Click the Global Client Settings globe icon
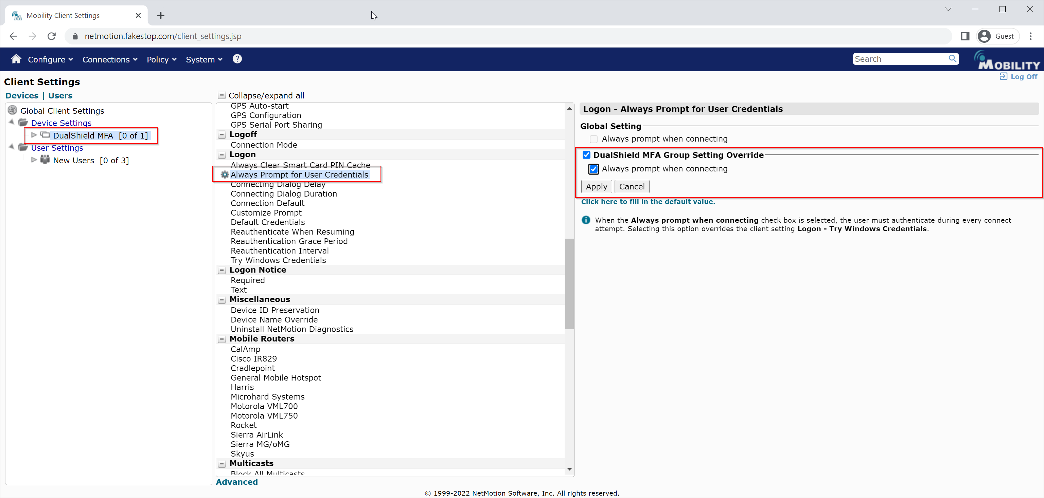The width and height of the screenshot is (1044, 498). [x=13, y=110]
